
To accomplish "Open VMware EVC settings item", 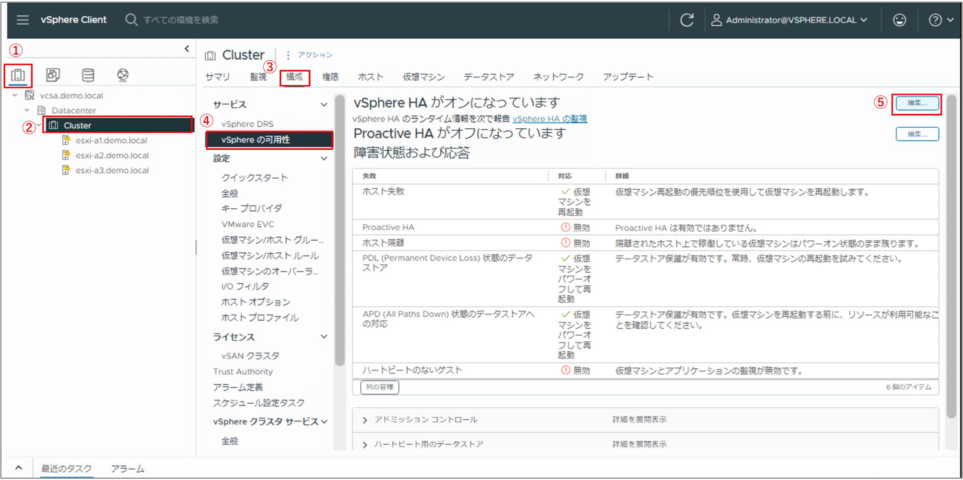I will [x=248, y=224].
